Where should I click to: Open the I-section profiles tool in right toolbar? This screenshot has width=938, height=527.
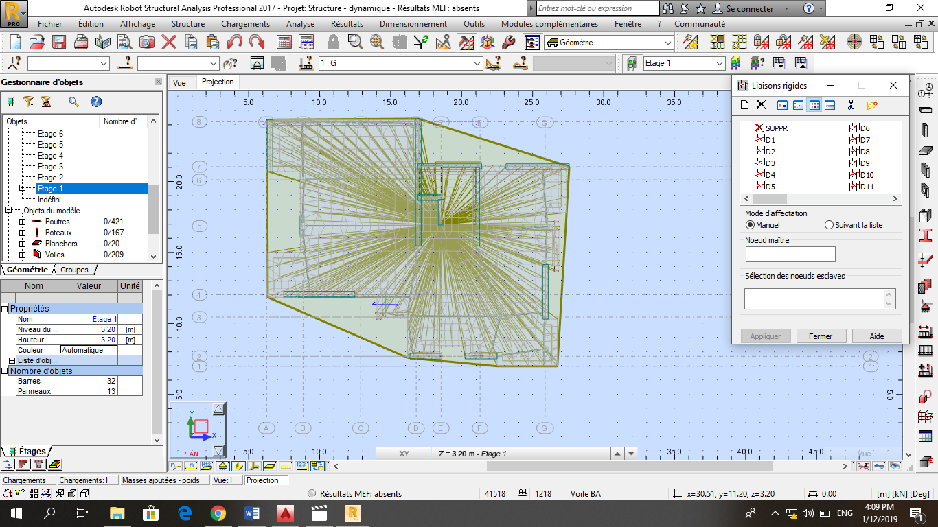[926, 235]
